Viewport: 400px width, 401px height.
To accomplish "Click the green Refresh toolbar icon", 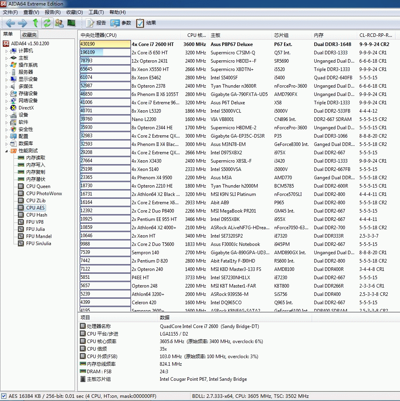I will [x=47, y=23].
